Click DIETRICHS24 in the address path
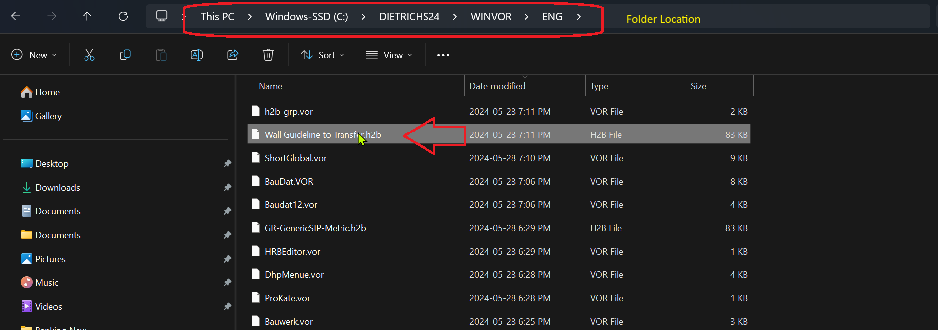The width and height of the screenshot is (938, 330). pos(409,17)
